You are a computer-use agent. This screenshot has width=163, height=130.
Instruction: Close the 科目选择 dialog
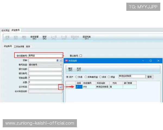point(158,61)
